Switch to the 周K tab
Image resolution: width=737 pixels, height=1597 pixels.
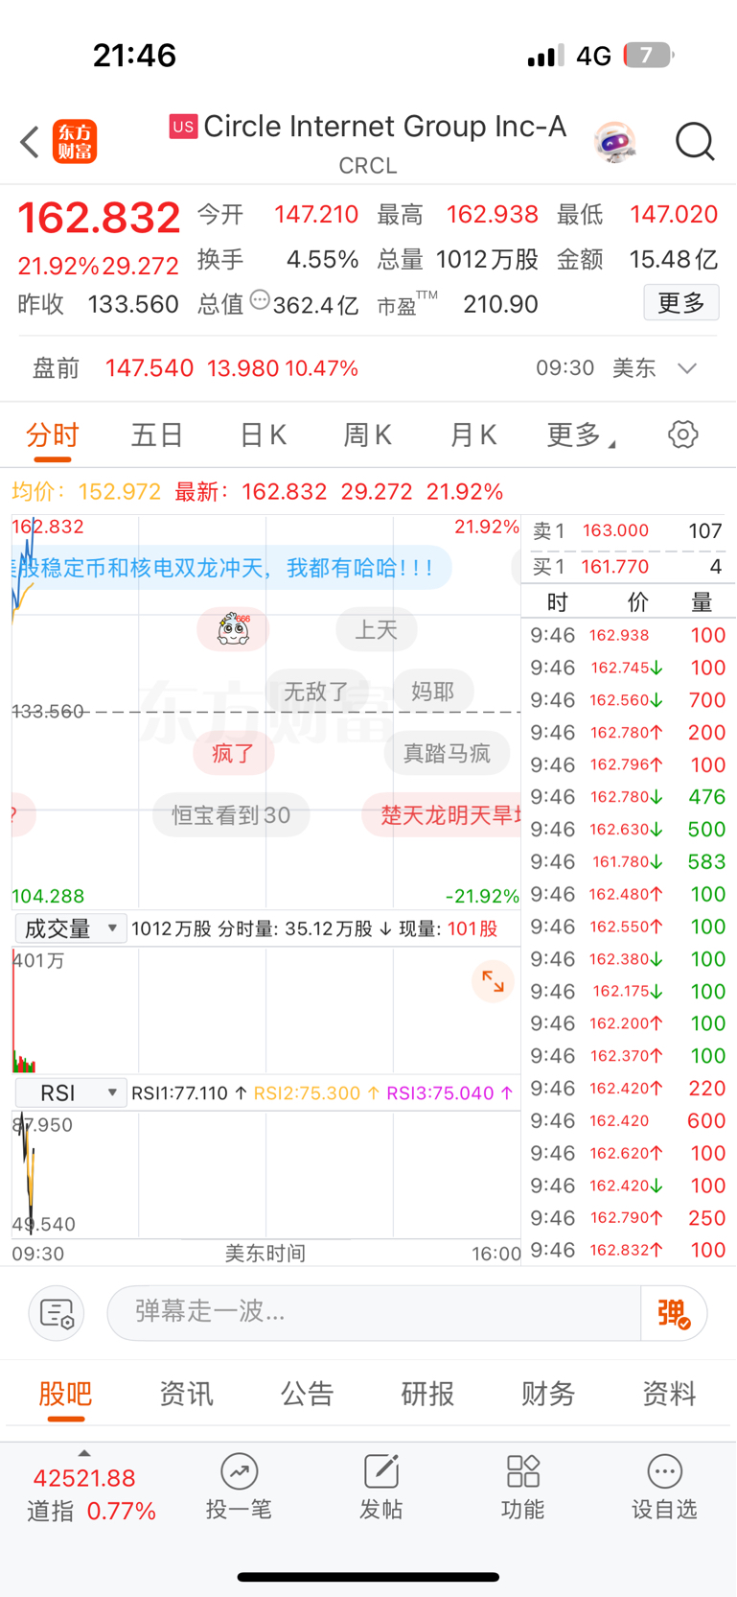367,435
